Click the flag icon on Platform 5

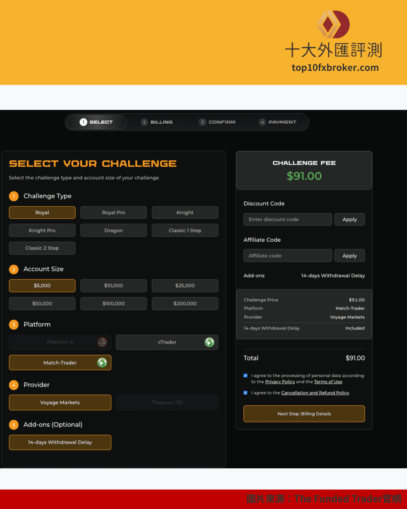tap(102, 342)
